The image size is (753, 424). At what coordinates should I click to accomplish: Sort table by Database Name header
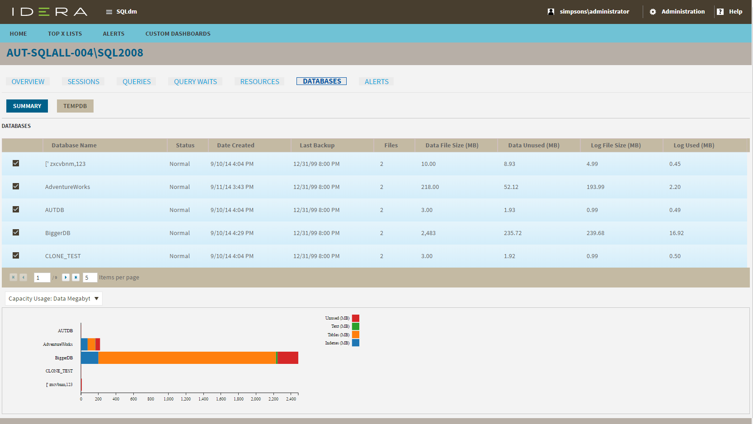click(x=74, y=146)
